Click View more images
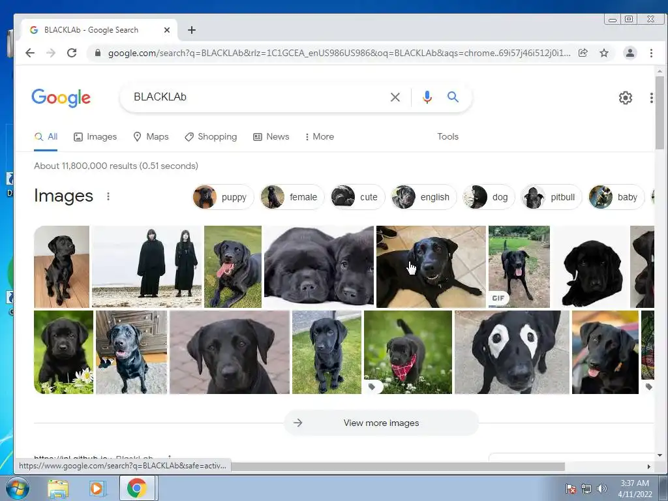This screenshot has width=668, height=501. point(381,423)
